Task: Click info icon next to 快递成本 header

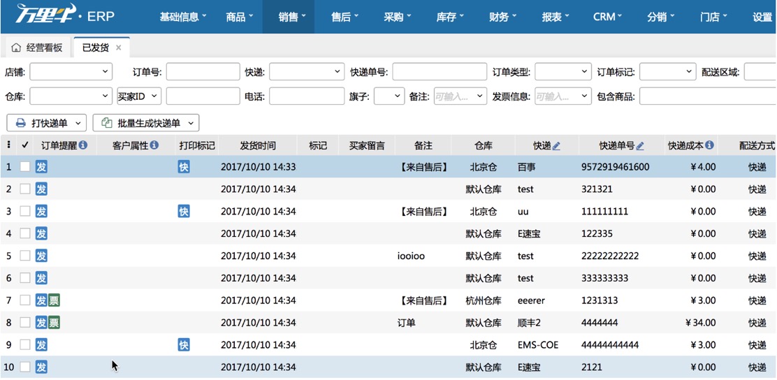Action: click(x=710, y=145)
